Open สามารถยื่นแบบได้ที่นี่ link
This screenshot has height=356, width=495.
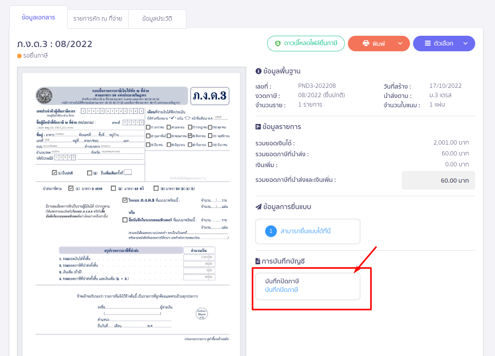point(306,231)
